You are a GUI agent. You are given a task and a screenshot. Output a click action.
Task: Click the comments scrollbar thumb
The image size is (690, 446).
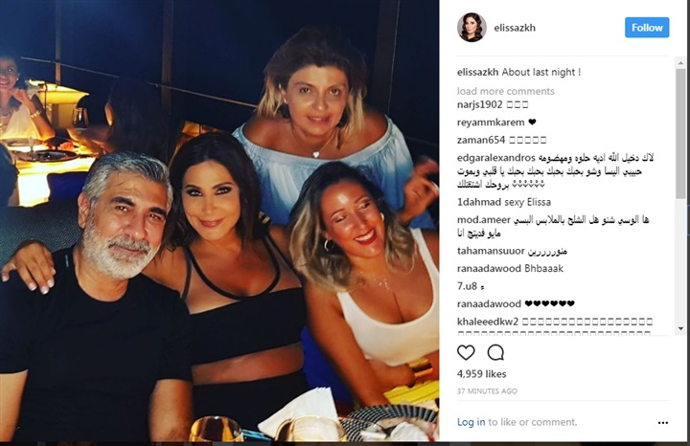[680, 133]
